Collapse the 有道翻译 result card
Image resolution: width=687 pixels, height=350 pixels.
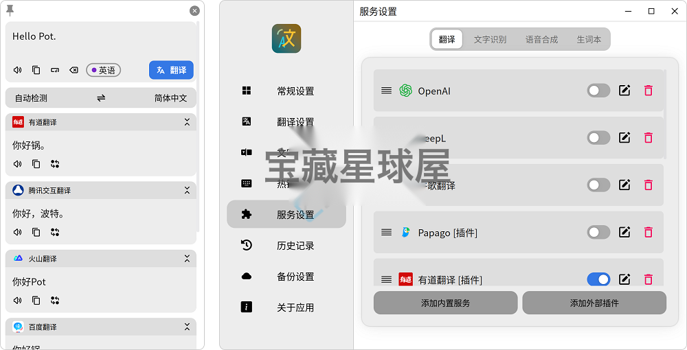(187, 122)
